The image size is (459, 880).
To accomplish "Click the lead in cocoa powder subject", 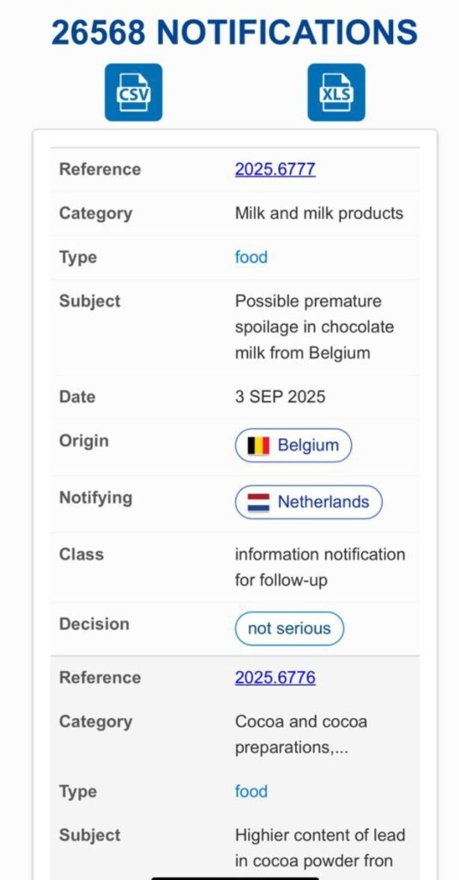I will [320, 847].
